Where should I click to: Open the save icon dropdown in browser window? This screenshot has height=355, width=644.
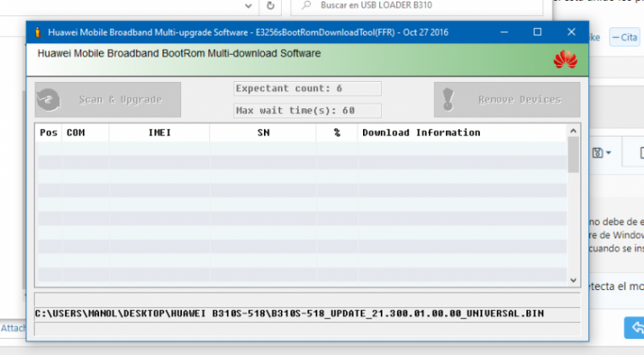point(602,153)
